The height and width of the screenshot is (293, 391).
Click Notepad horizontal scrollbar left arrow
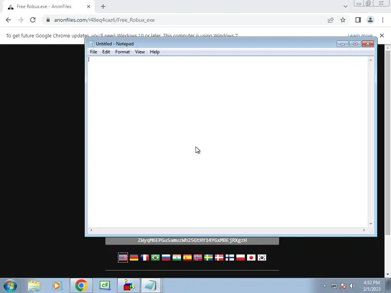click(x=91, y=230)
